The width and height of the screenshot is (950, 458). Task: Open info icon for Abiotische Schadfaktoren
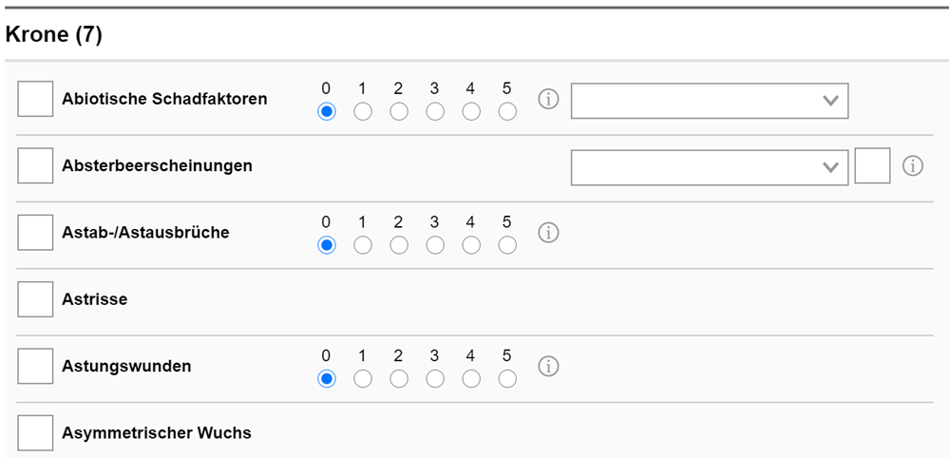pos(548,99)
